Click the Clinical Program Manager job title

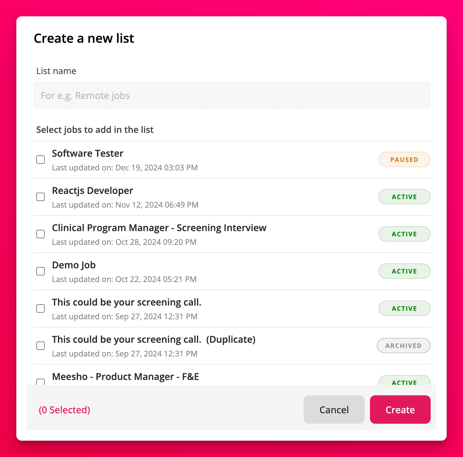(159, 228)
